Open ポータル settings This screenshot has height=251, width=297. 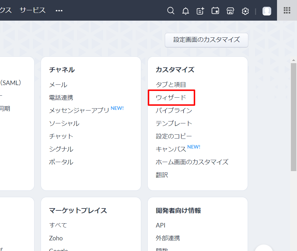pyautogui.click(x=61, y=162)
